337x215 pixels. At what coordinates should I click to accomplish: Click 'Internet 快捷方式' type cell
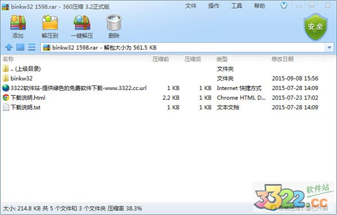239,88
